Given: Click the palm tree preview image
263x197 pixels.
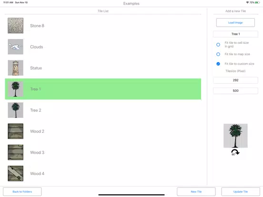Looking at the screenshot, I should [235, 136].
